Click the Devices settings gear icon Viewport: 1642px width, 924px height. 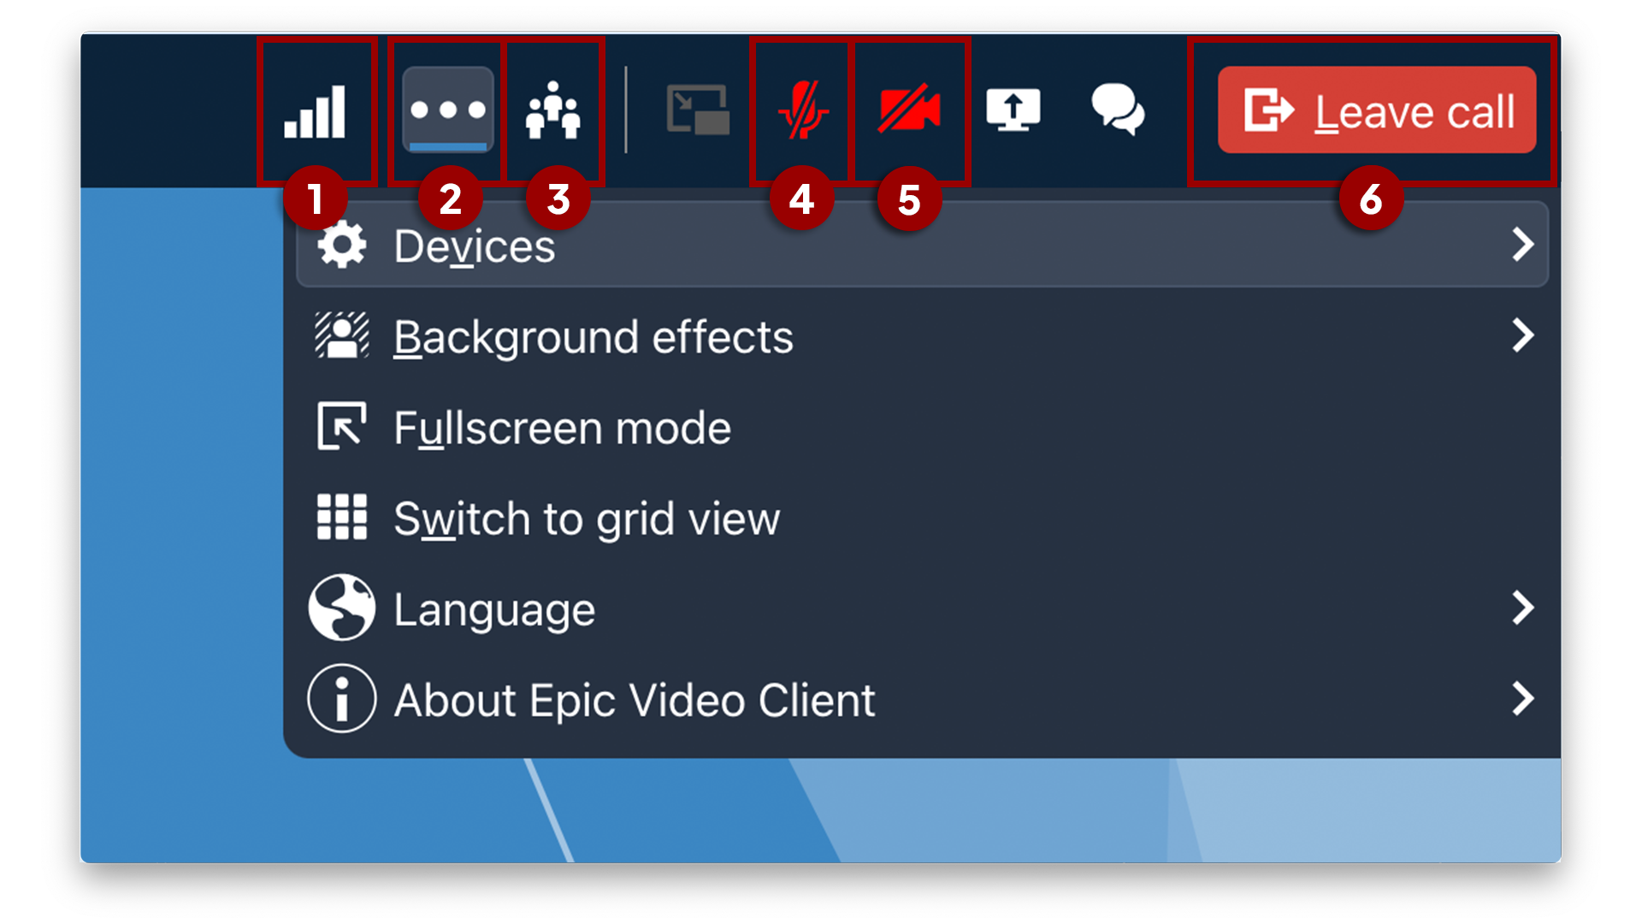(342, 245)
